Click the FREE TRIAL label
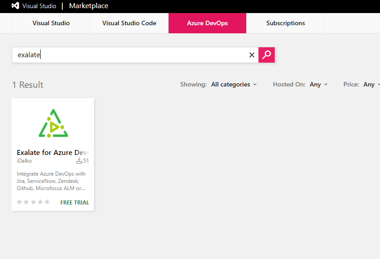Image resolution: width=380 pixels, height=259 pixels. pos(75,202)
